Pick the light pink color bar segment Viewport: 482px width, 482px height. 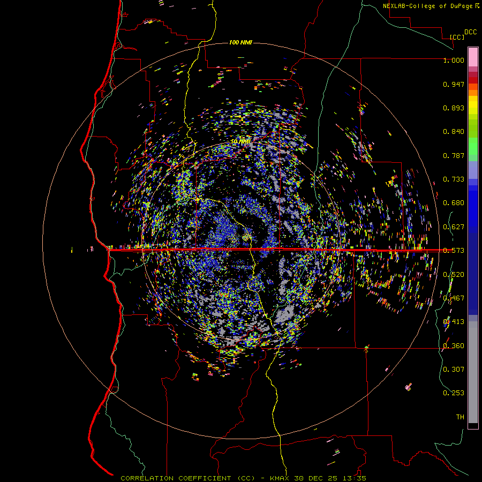click(473, 57)
